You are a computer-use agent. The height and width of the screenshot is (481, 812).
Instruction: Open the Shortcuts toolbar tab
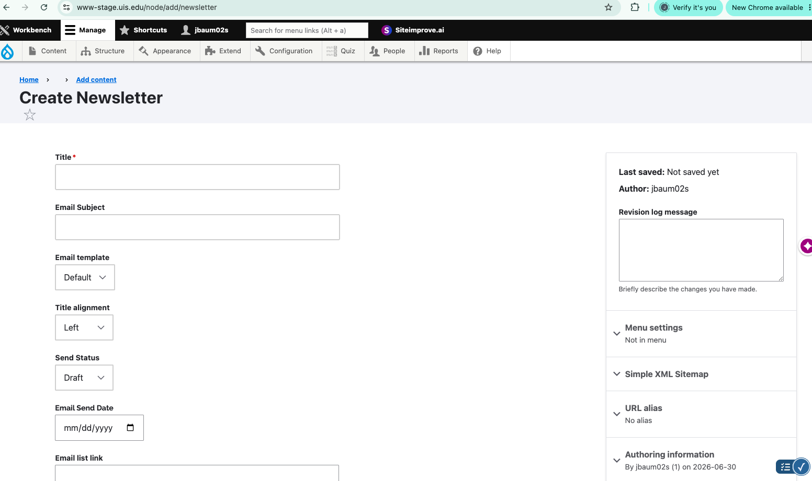point(143,30)
